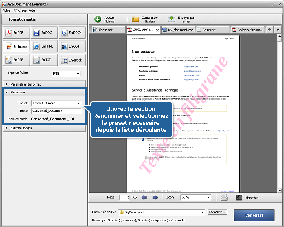Open the tab list dropdown arrow
This screenshot has width=284, height=227.
[x=277, y=30]
